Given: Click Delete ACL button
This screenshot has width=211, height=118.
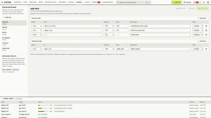Looking at the screenshot, I should [181, 8].
